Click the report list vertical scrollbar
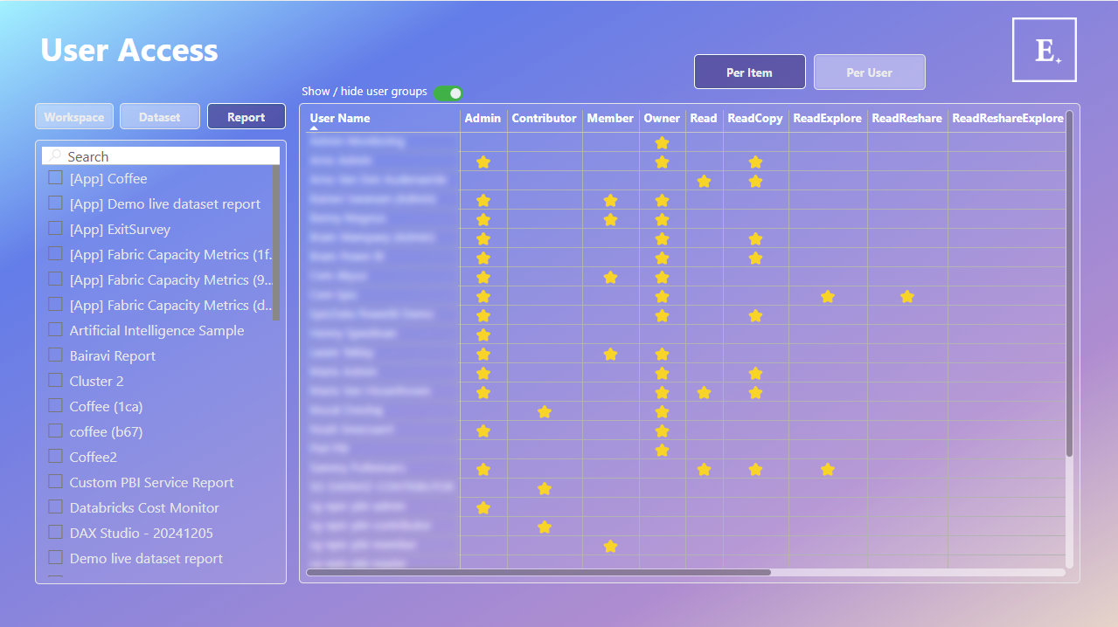1118x627 pixels. (x=276, y=242)
